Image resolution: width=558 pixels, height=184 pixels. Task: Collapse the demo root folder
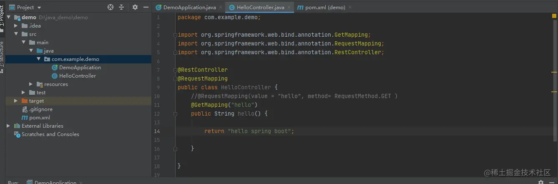(8, 17)
